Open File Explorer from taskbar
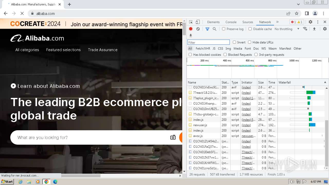This screenshot has height=185, width=329. click(29, 182)
